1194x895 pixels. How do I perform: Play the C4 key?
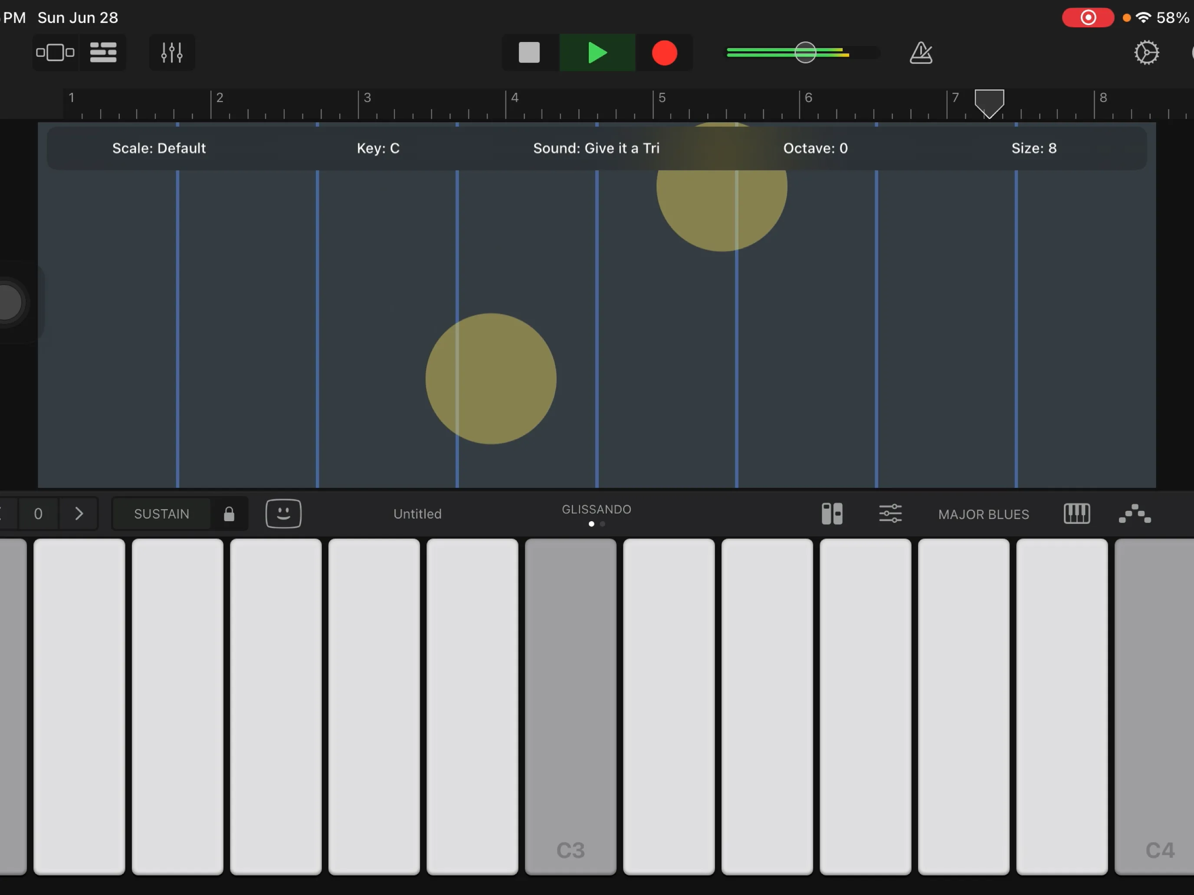[x=1155, y=707]
